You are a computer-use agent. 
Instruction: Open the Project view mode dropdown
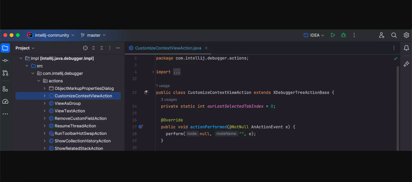[x=25, y=48]
